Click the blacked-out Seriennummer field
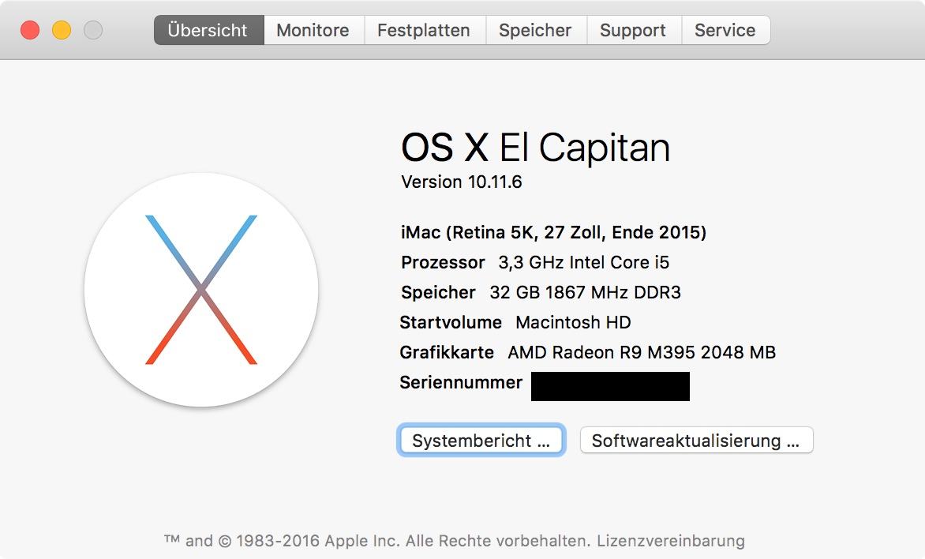The height and width of the screenshot is (559, 925). [x=610, y=386]
